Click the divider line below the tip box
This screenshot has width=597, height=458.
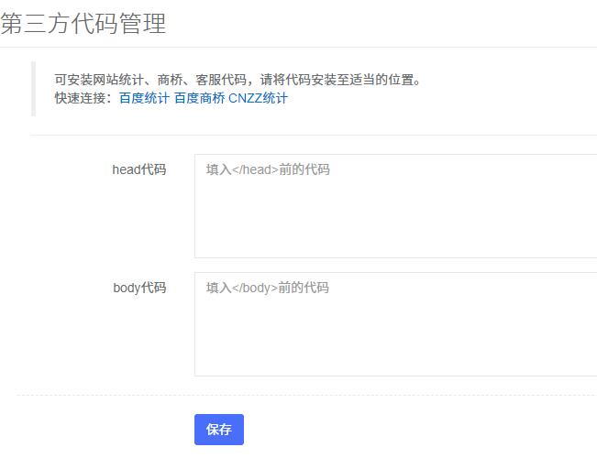coord(312,136)
